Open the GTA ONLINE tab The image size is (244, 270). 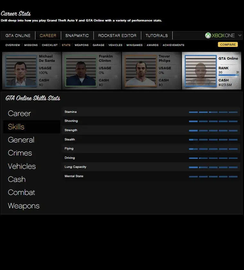[x=18, y=35]
